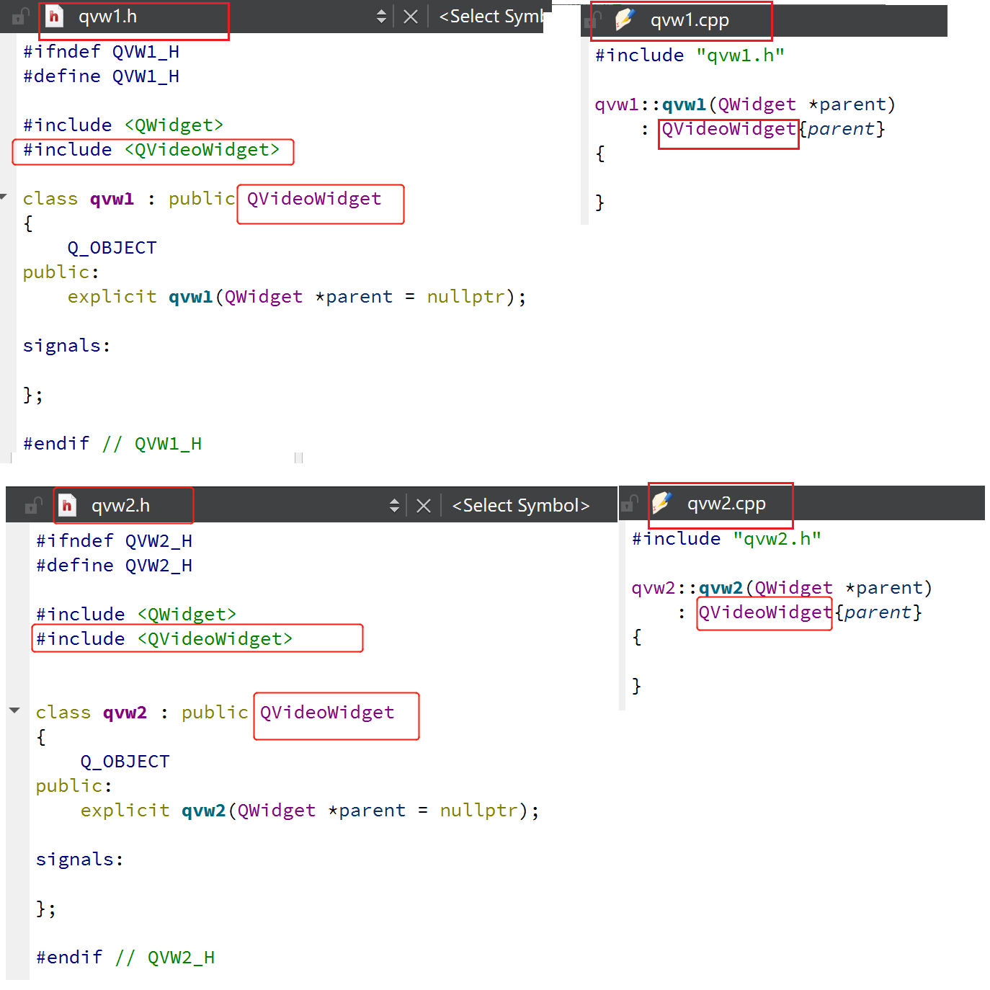The width and height of the screenshot is (990, 990).
Task: Click the signals: keyword in qvw1.h
Action: (67, 346)
